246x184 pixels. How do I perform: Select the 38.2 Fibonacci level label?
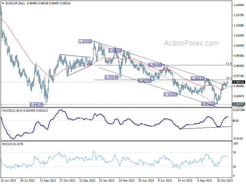229,78
